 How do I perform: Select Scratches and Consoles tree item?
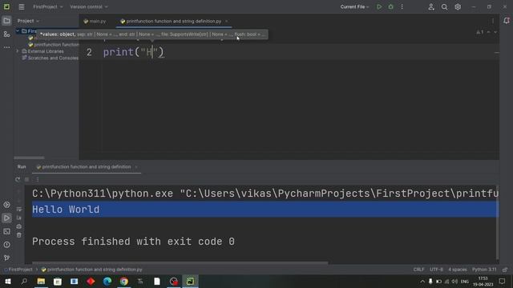50,58
